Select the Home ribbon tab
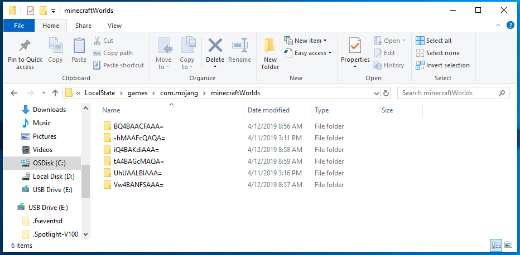The height and width of the screenshot is (255, 520). pos(51,26)
